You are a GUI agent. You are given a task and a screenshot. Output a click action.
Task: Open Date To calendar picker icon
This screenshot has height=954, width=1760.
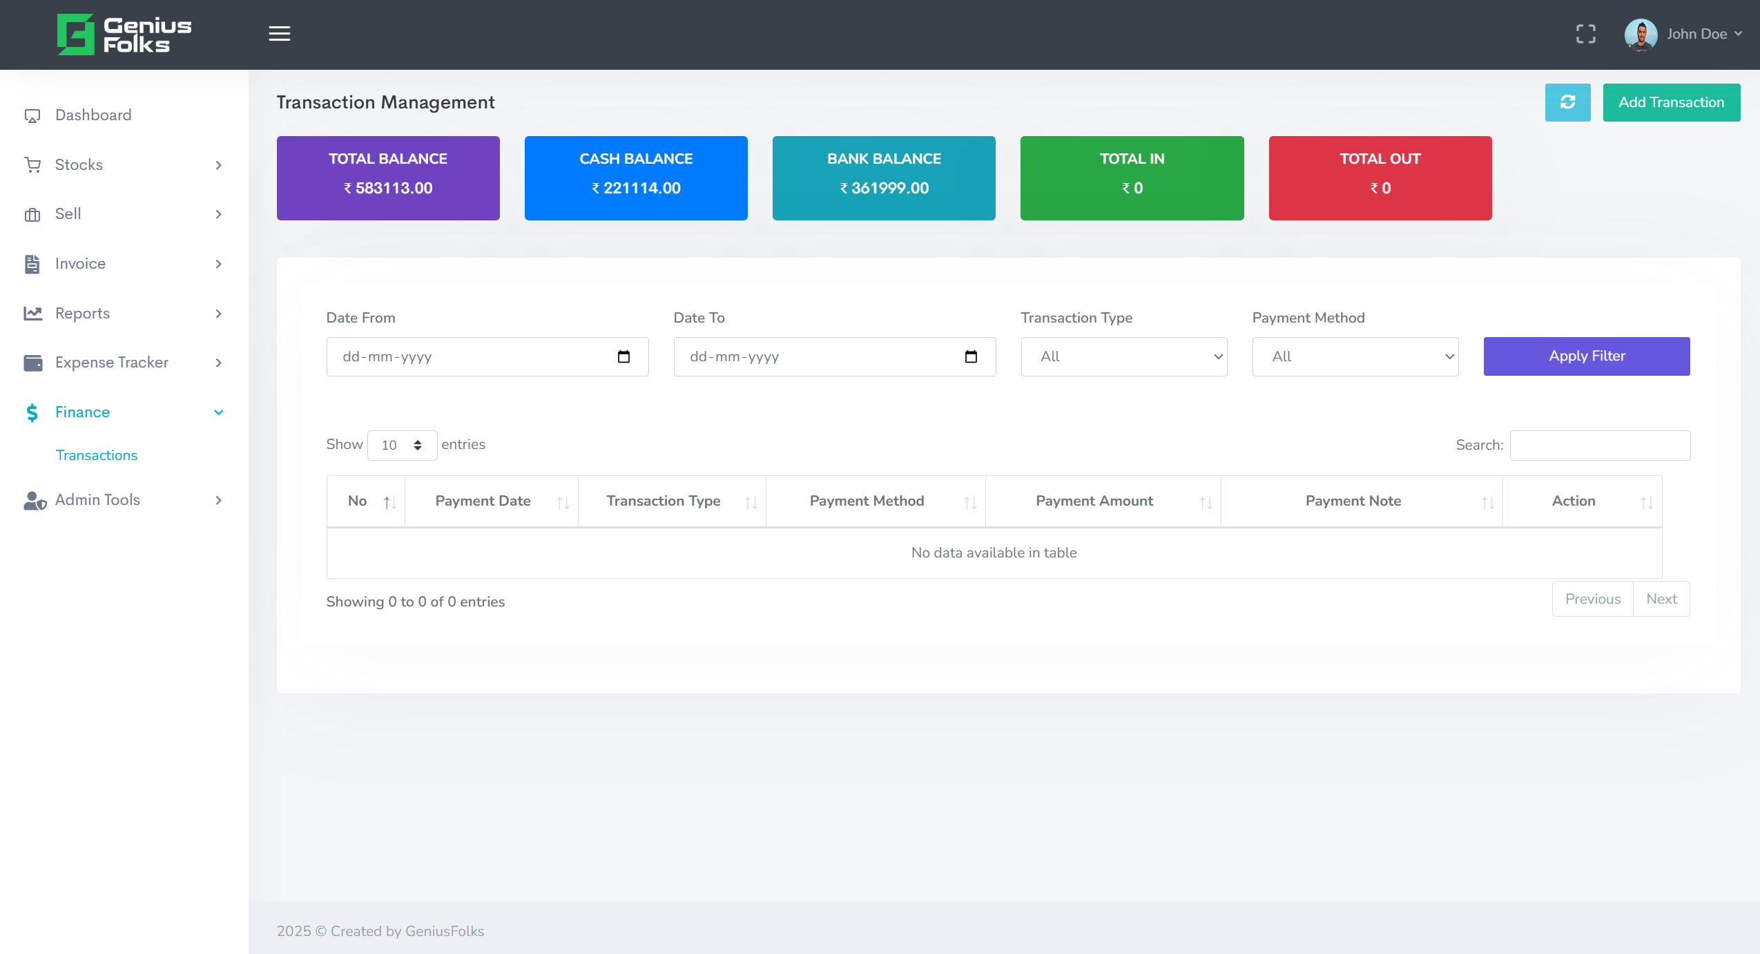point(971,356)
